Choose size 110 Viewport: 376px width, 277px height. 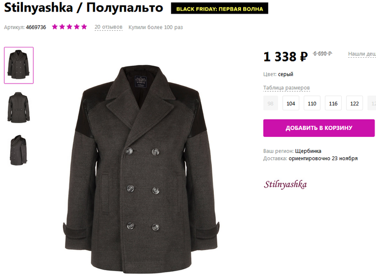tap(312, 103)
